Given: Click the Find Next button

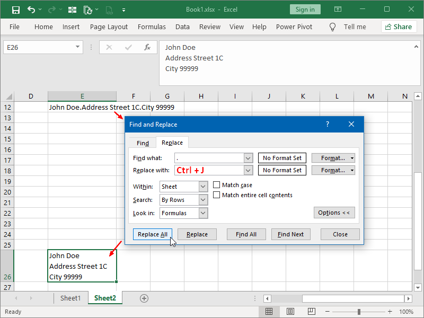Looking at the screenshot, I should click(290, 234).
